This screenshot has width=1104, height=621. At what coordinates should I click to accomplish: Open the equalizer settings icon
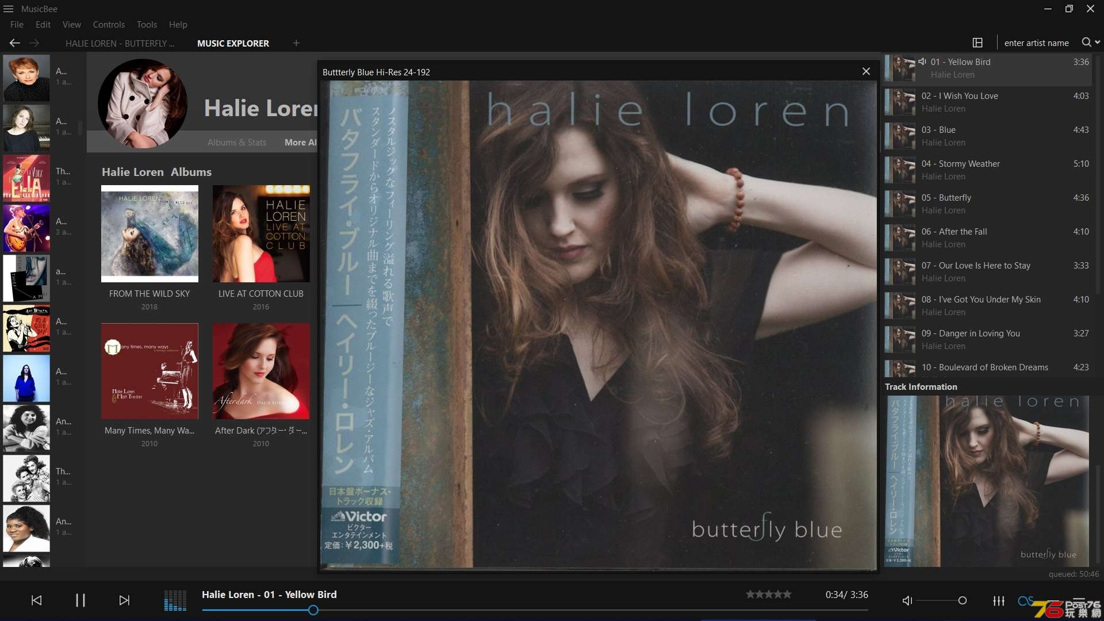(x=999, y=601)
